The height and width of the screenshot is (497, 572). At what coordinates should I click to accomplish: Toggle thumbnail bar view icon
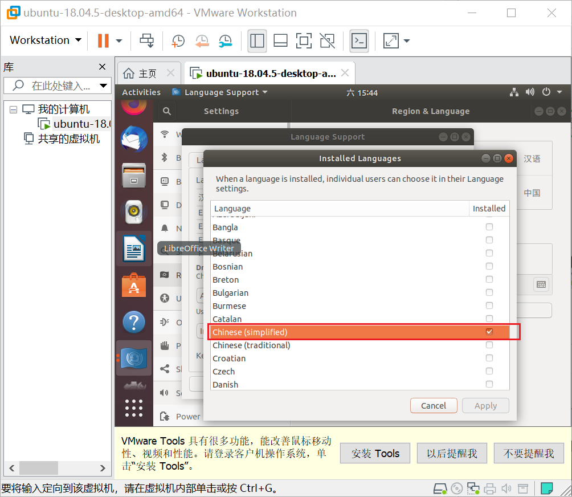[x=280, y=41]
